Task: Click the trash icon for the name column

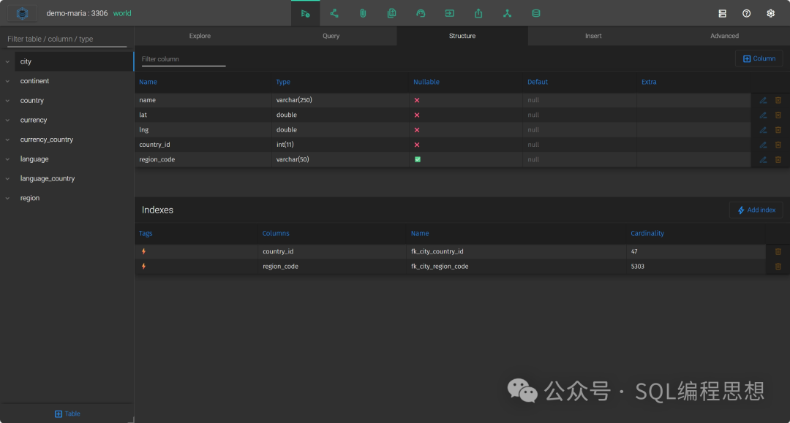Action: pyautogui.click(x=778, y=100)
